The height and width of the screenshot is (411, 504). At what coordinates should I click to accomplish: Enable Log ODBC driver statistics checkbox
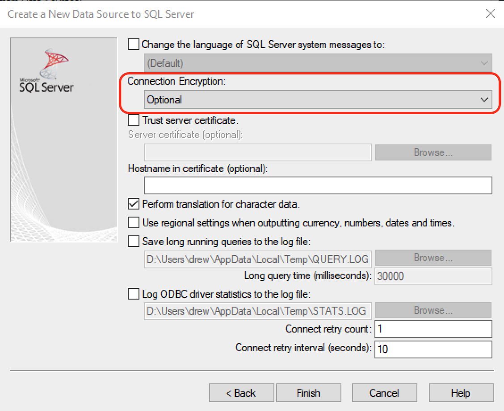(x=134, y=294)
